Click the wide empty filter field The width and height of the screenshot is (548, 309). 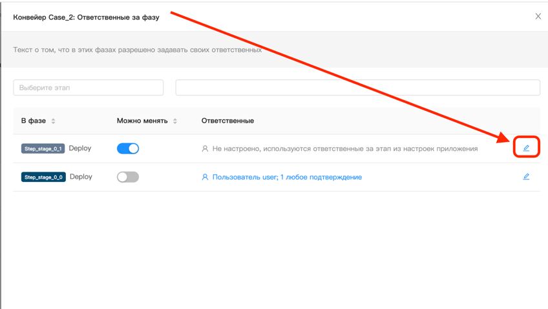coord(357,88)
